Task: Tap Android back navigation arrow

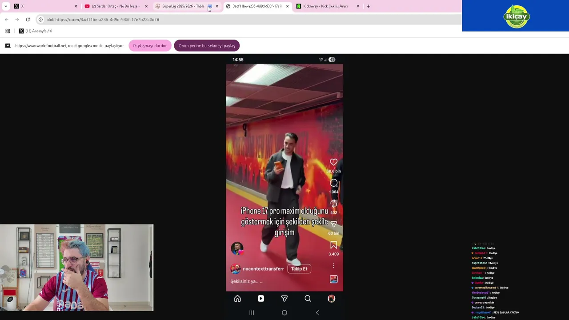Action: (x=317, y=313)
